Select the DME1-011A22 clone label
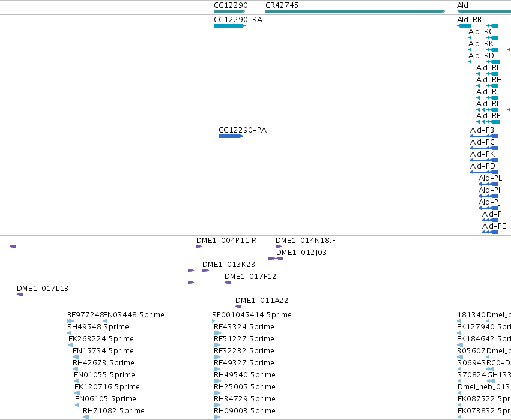The width and height of the screenshot is (511, 420). 262,301
